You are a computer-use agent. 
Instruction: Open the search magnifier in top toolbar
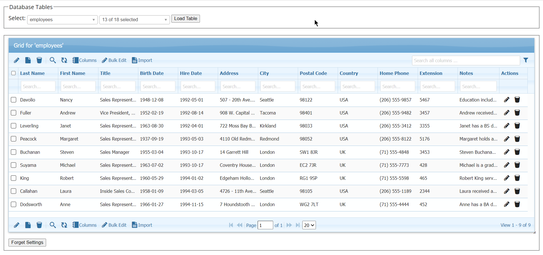click(x=53, y=60)
